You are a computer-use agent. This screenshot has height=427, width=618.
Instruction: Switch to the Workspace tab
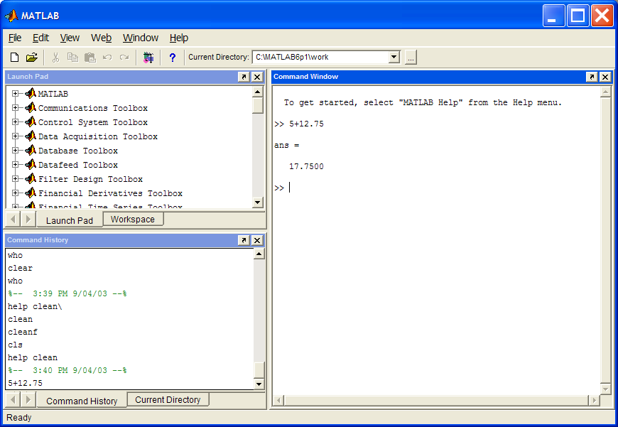(x=133, y=220)
